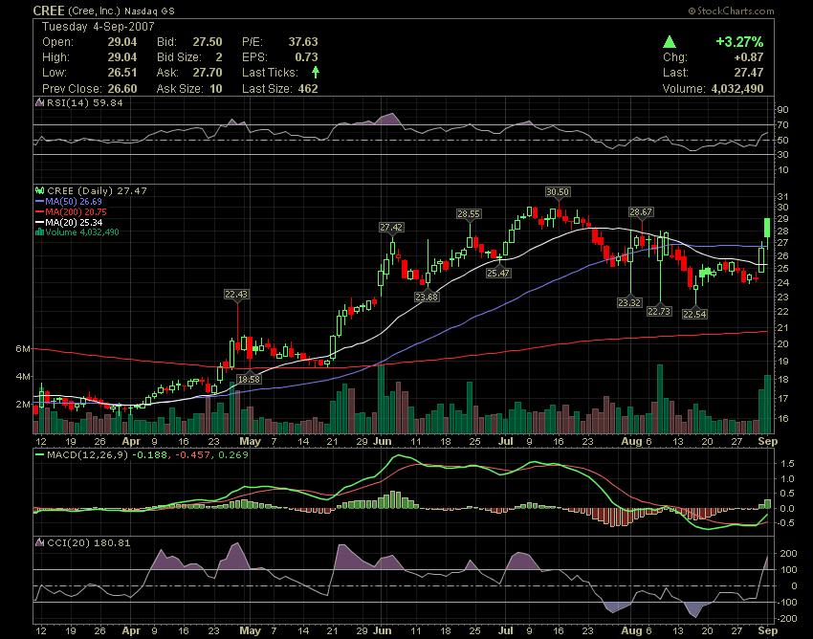Click the CREE (Daily) 27.47 label
This screenshot has height=639, width=813.
[97, 191]
